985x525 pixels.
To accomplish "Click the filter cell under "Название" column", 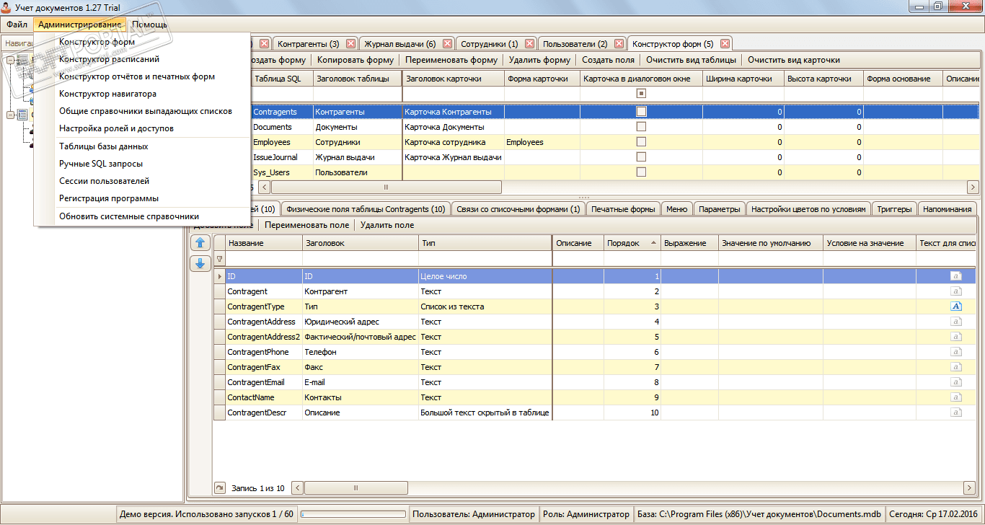I will [264, 259].
